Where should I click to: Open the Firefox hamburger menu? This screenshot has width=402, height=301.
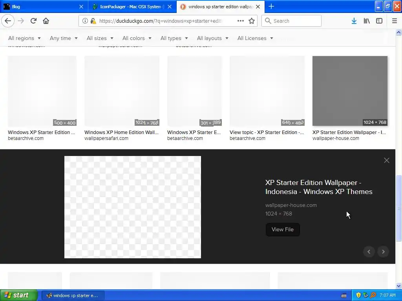pos(394,21)
